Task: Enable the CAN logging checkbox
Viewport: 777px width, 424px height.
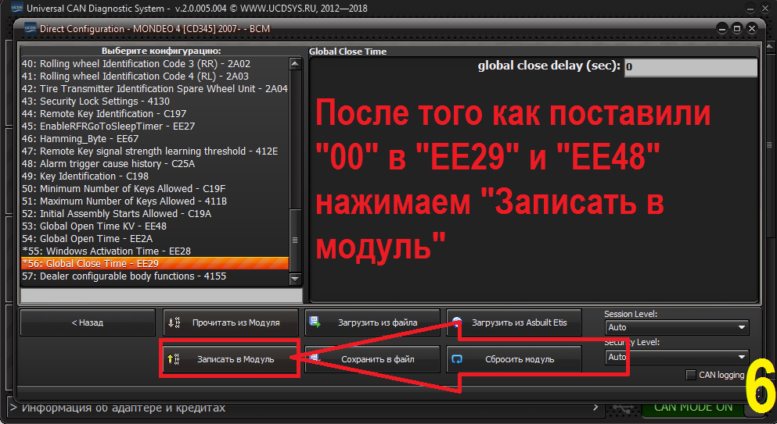Action: (x=691, y=375)
